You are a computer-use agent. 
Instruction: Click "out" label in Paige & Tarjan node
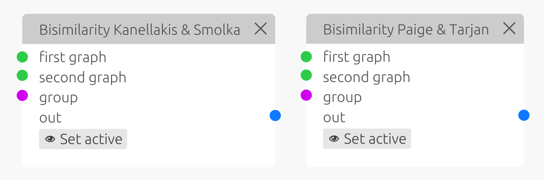click(x=334, y=117)
